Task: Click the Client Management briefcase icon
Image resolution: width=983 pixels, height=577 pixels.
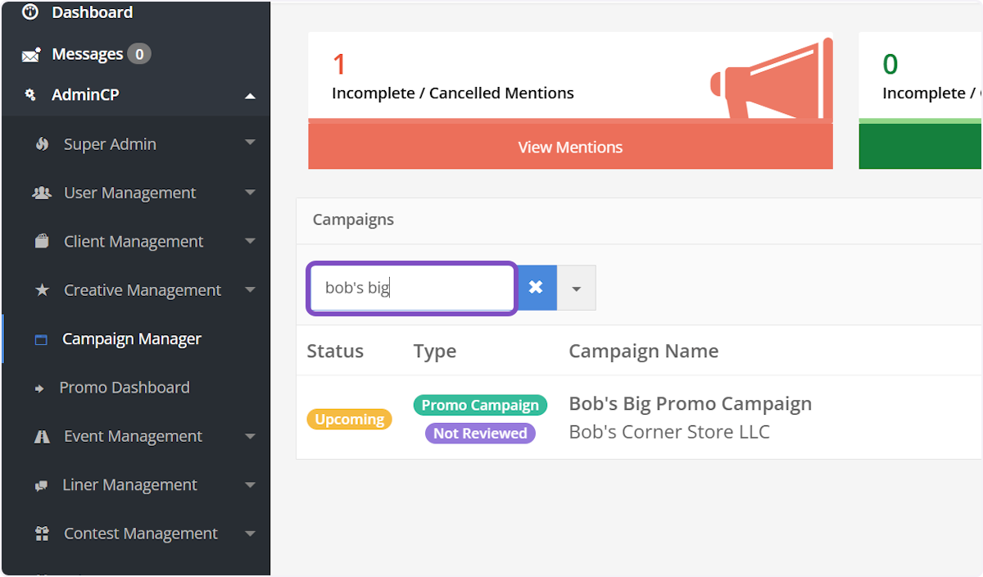Action: (43, 241)
